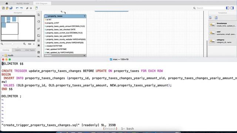Viewport: 237px width, 133px height.
Task: Click the zoom out magnifier icon
Action: pos(2,44)
